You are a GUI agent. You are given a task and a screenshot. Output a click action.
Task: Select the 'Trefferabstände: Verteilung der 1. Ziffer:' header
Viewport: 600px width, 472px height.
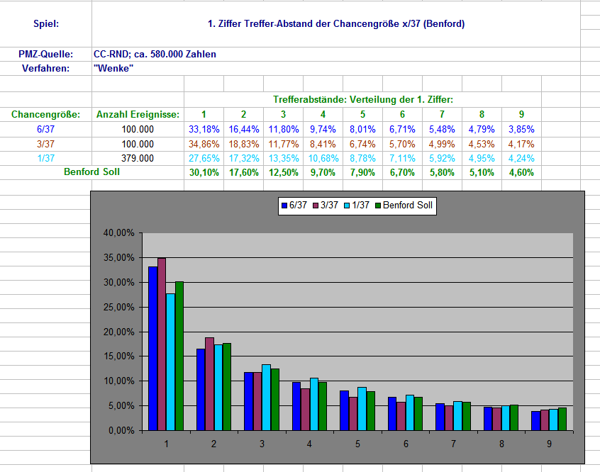[x=362, y=99]
